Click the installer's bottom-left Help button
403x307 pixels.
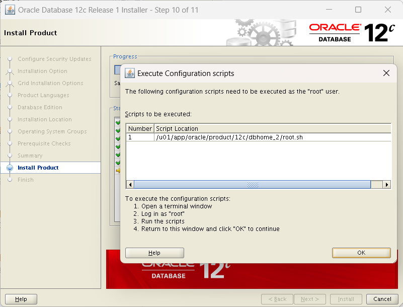(x=21, y=299)
